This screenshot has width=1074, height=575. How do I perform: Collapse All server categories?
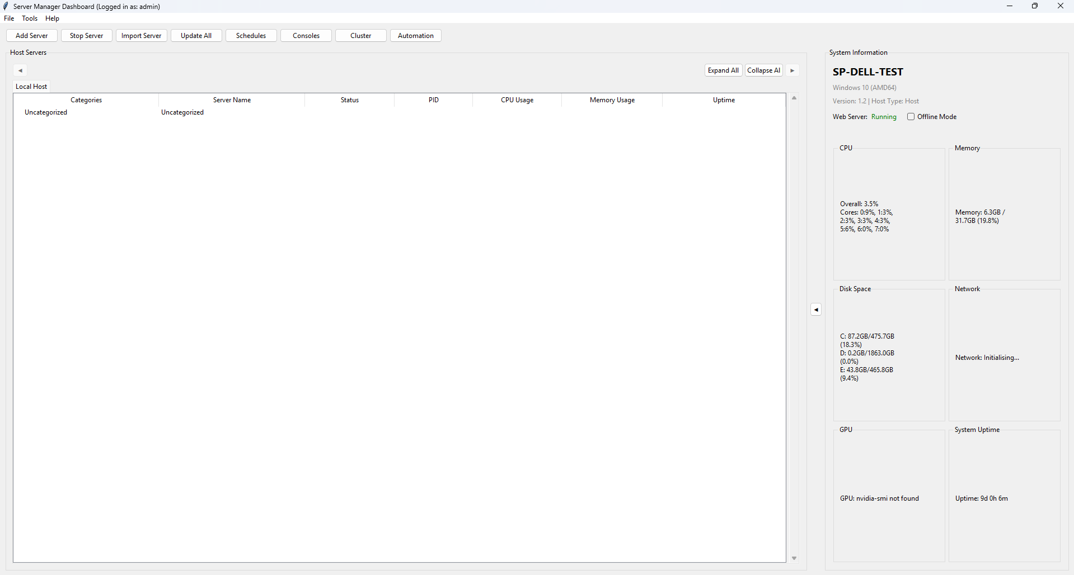[x=763, y=70]
